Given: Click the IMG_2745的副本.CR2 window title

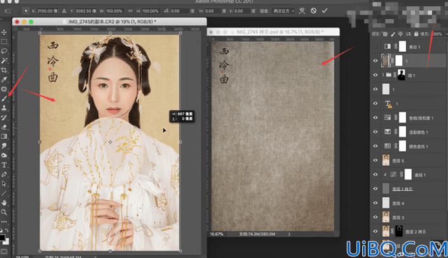Looking at the screenshot, I should 112,22.
